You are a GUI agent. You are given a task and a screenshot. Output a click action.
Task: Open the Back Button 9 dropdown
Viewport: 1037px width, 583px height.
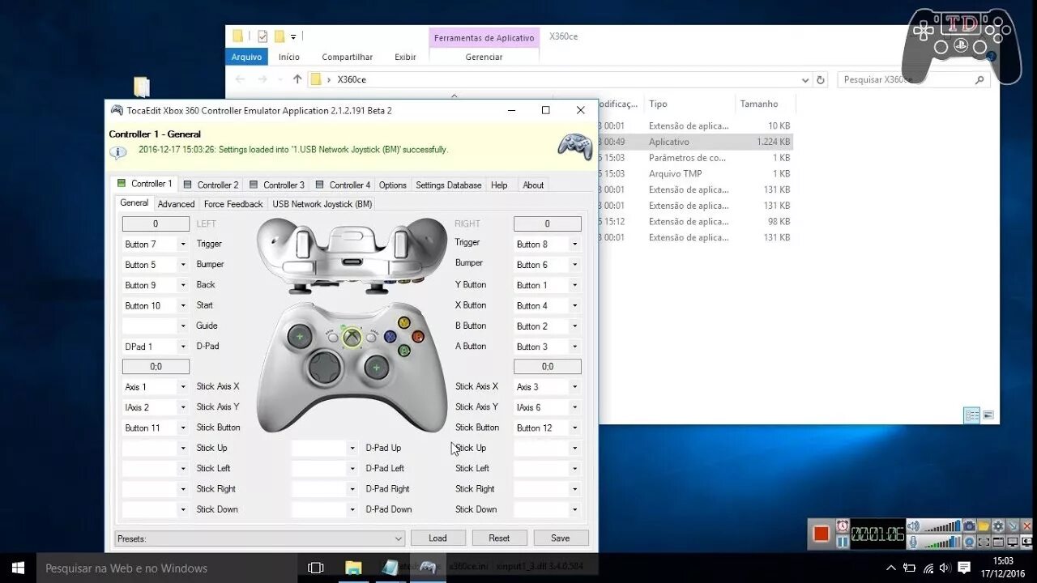click(x=183, y=285)
